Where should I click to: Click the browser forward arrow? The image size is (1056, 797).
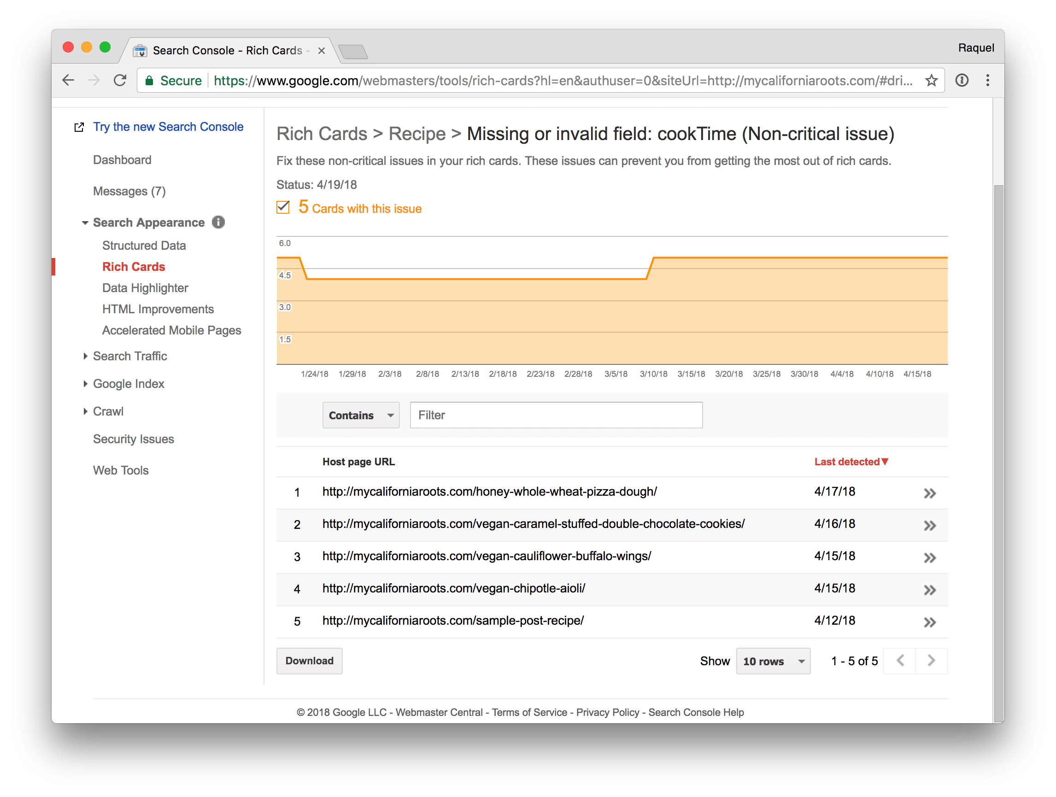pos(94,80)
